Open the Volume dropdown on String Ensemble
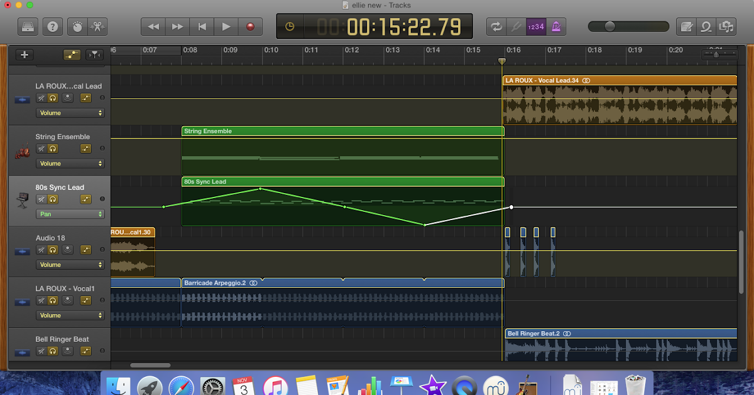The height and width of the screenshot is (395, 754). (x=70, y=163)
